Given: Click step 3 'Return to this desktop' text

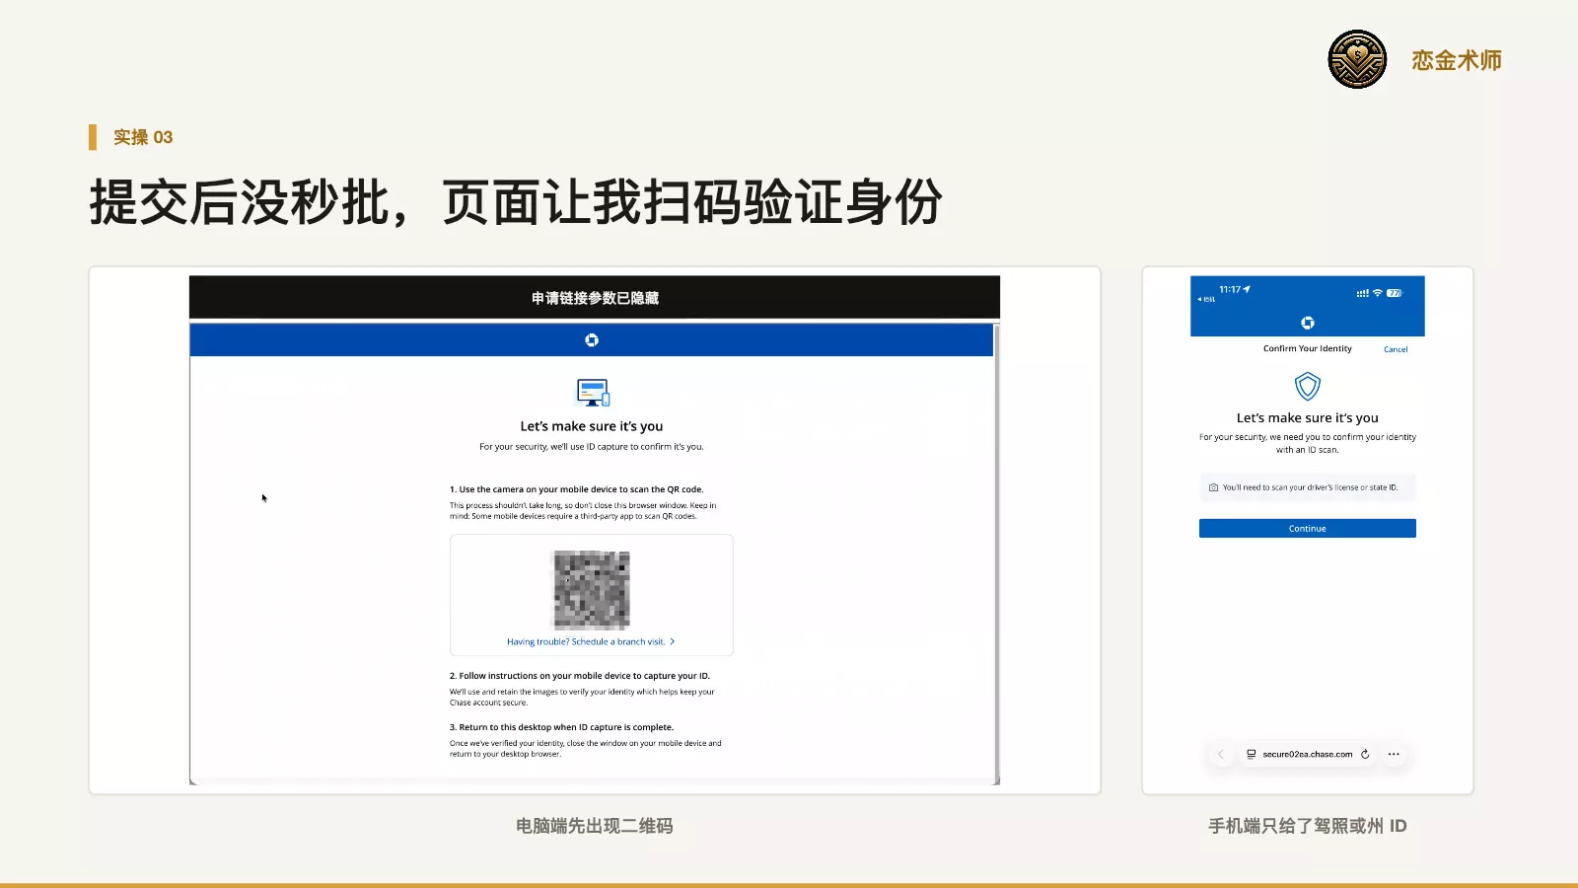Looking at the screenshot, I should 562,727.
